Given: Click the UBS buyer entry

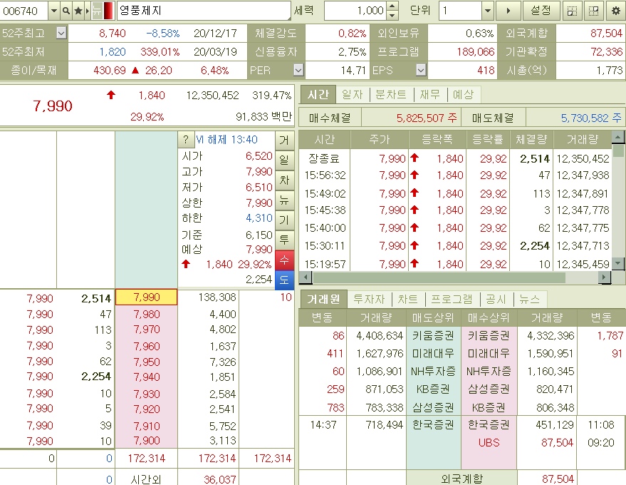Looking at the screenshot, I should [x=489, y=443].
